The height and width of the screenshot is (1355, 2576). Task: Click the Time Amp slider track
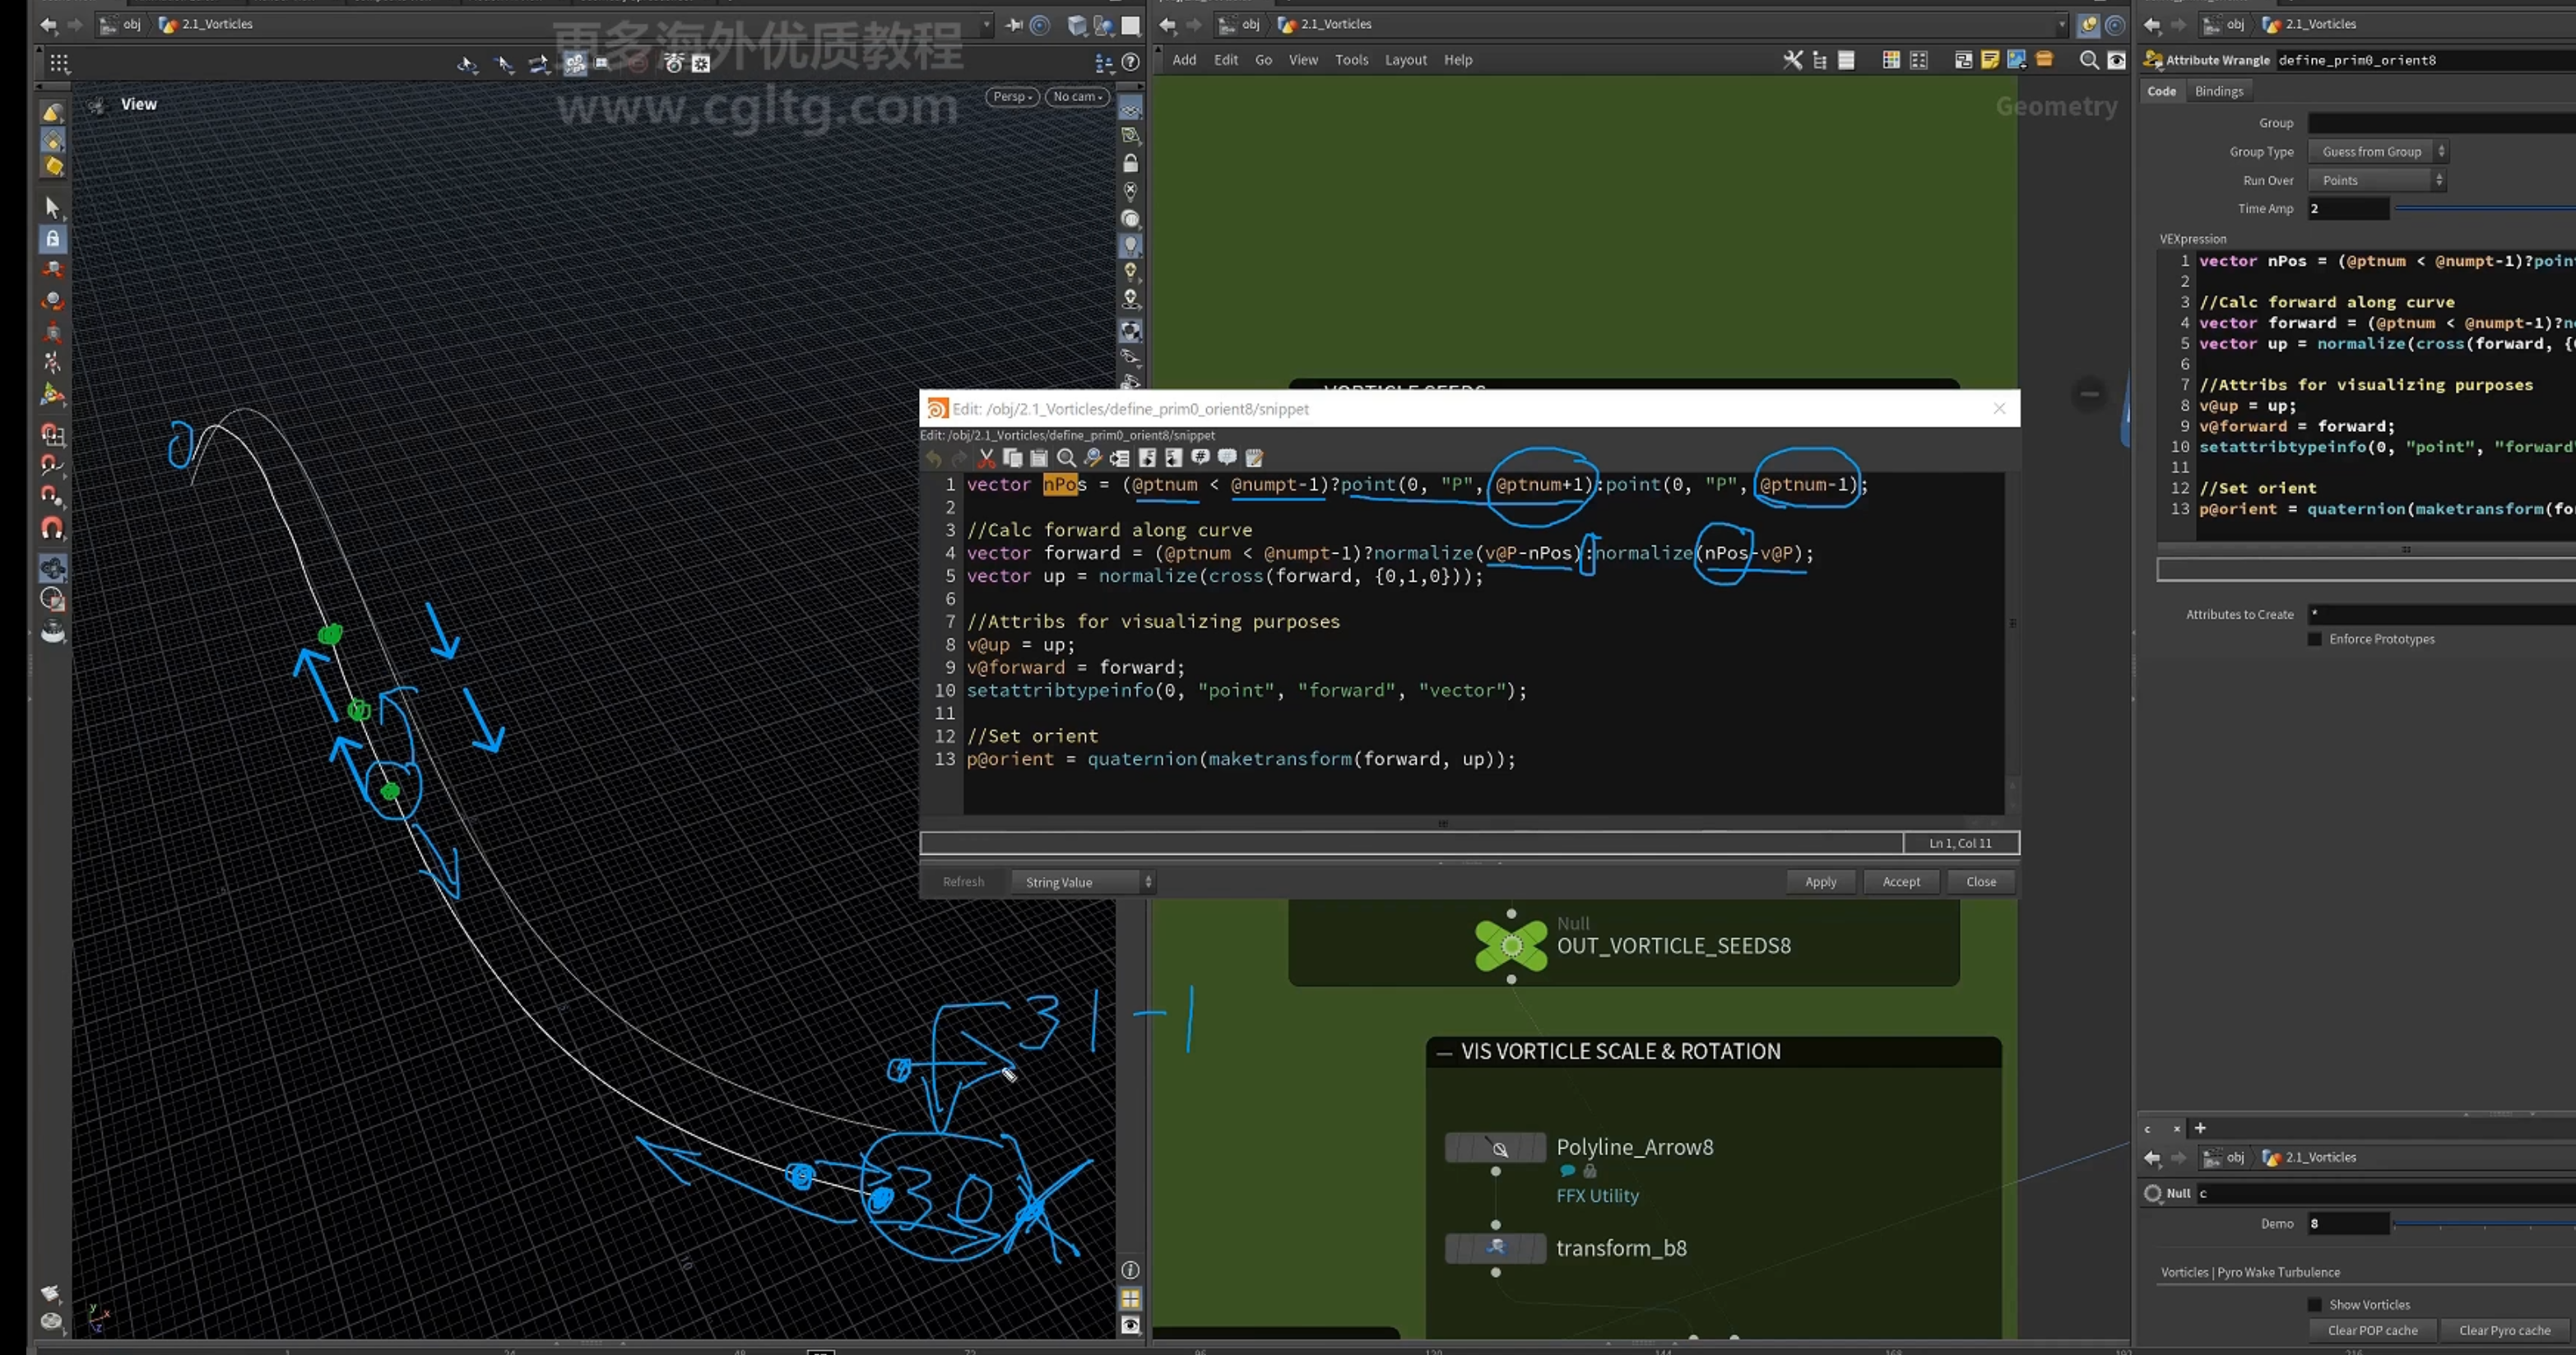[x=2485, y=209]
